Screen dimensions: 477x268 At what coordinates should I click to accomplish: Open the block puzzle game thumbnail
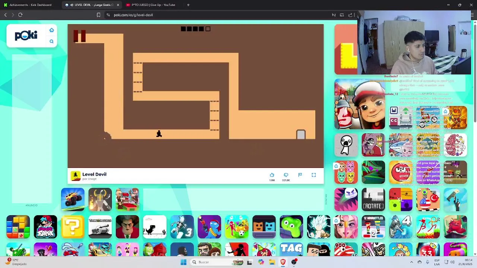pos(18,227)
